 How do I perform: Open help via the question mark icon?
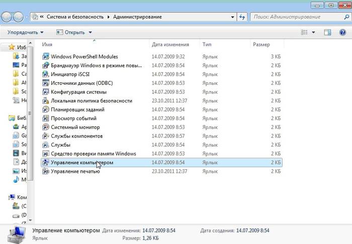[342, 33]
